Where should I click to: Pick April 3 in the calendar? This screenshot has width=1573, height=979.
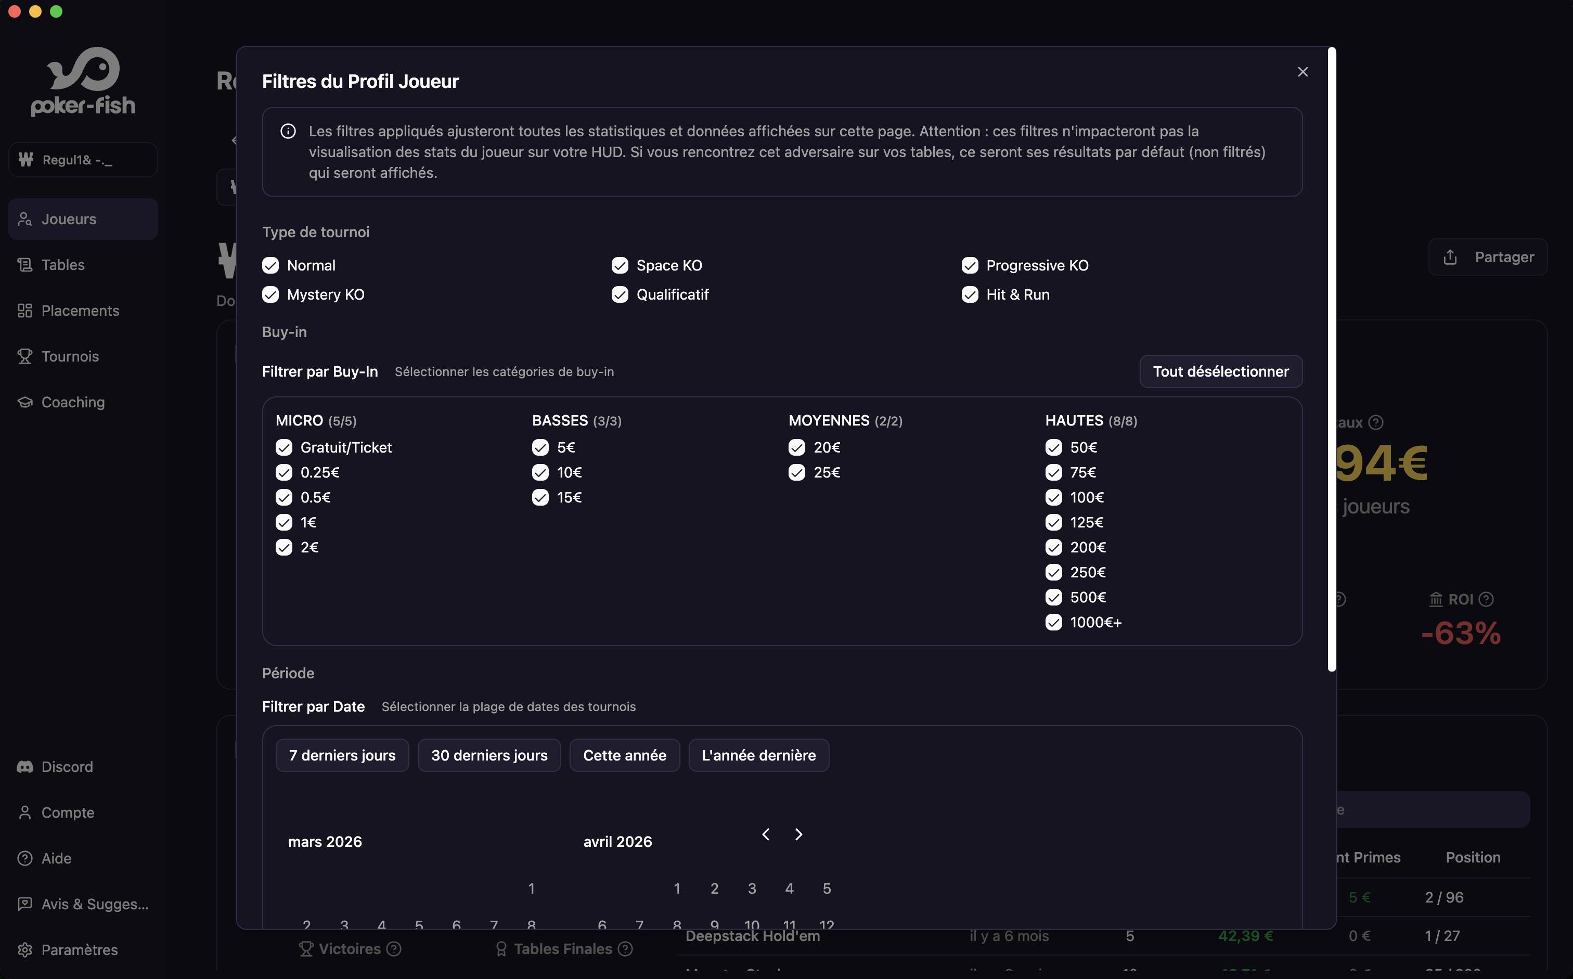(x=752, y=888)
